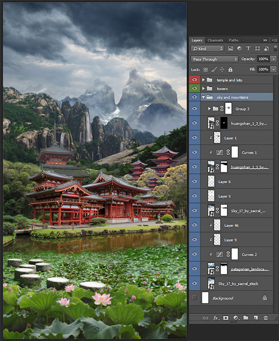Select the Sky_17_by_sacral_stock layer name

pyautogui.click(x=238, y=284)
